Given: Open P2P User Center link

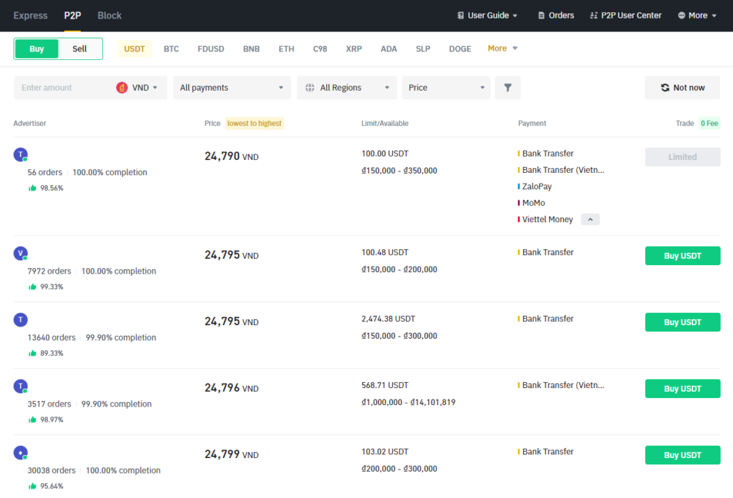Looking at the screenshot, I should coord(626,16).
